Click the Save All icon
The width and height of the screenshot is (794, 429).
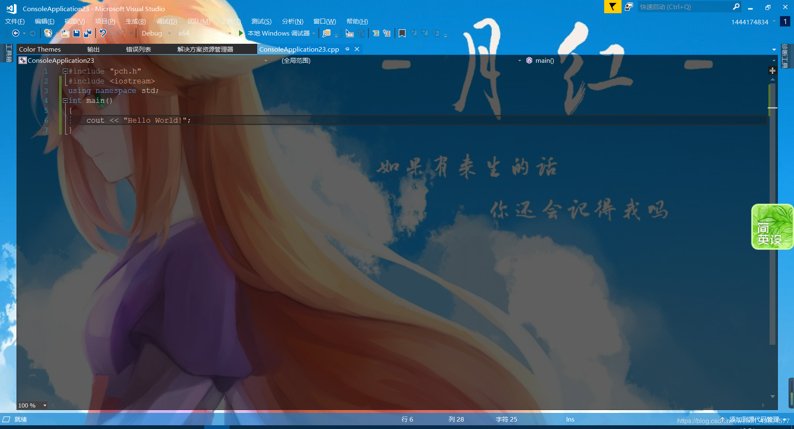[x=88, y=33]
